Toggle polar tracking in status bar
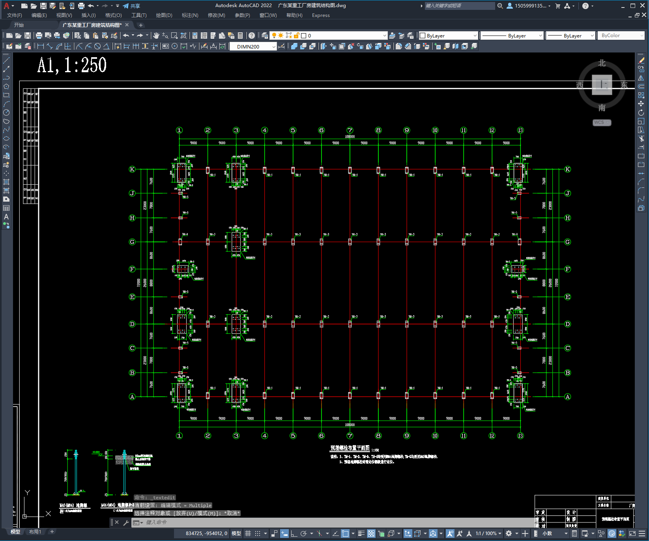 303,534
